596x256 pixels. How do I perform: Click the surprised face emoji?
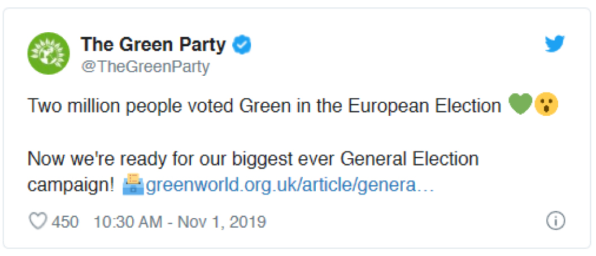(547, 106)
